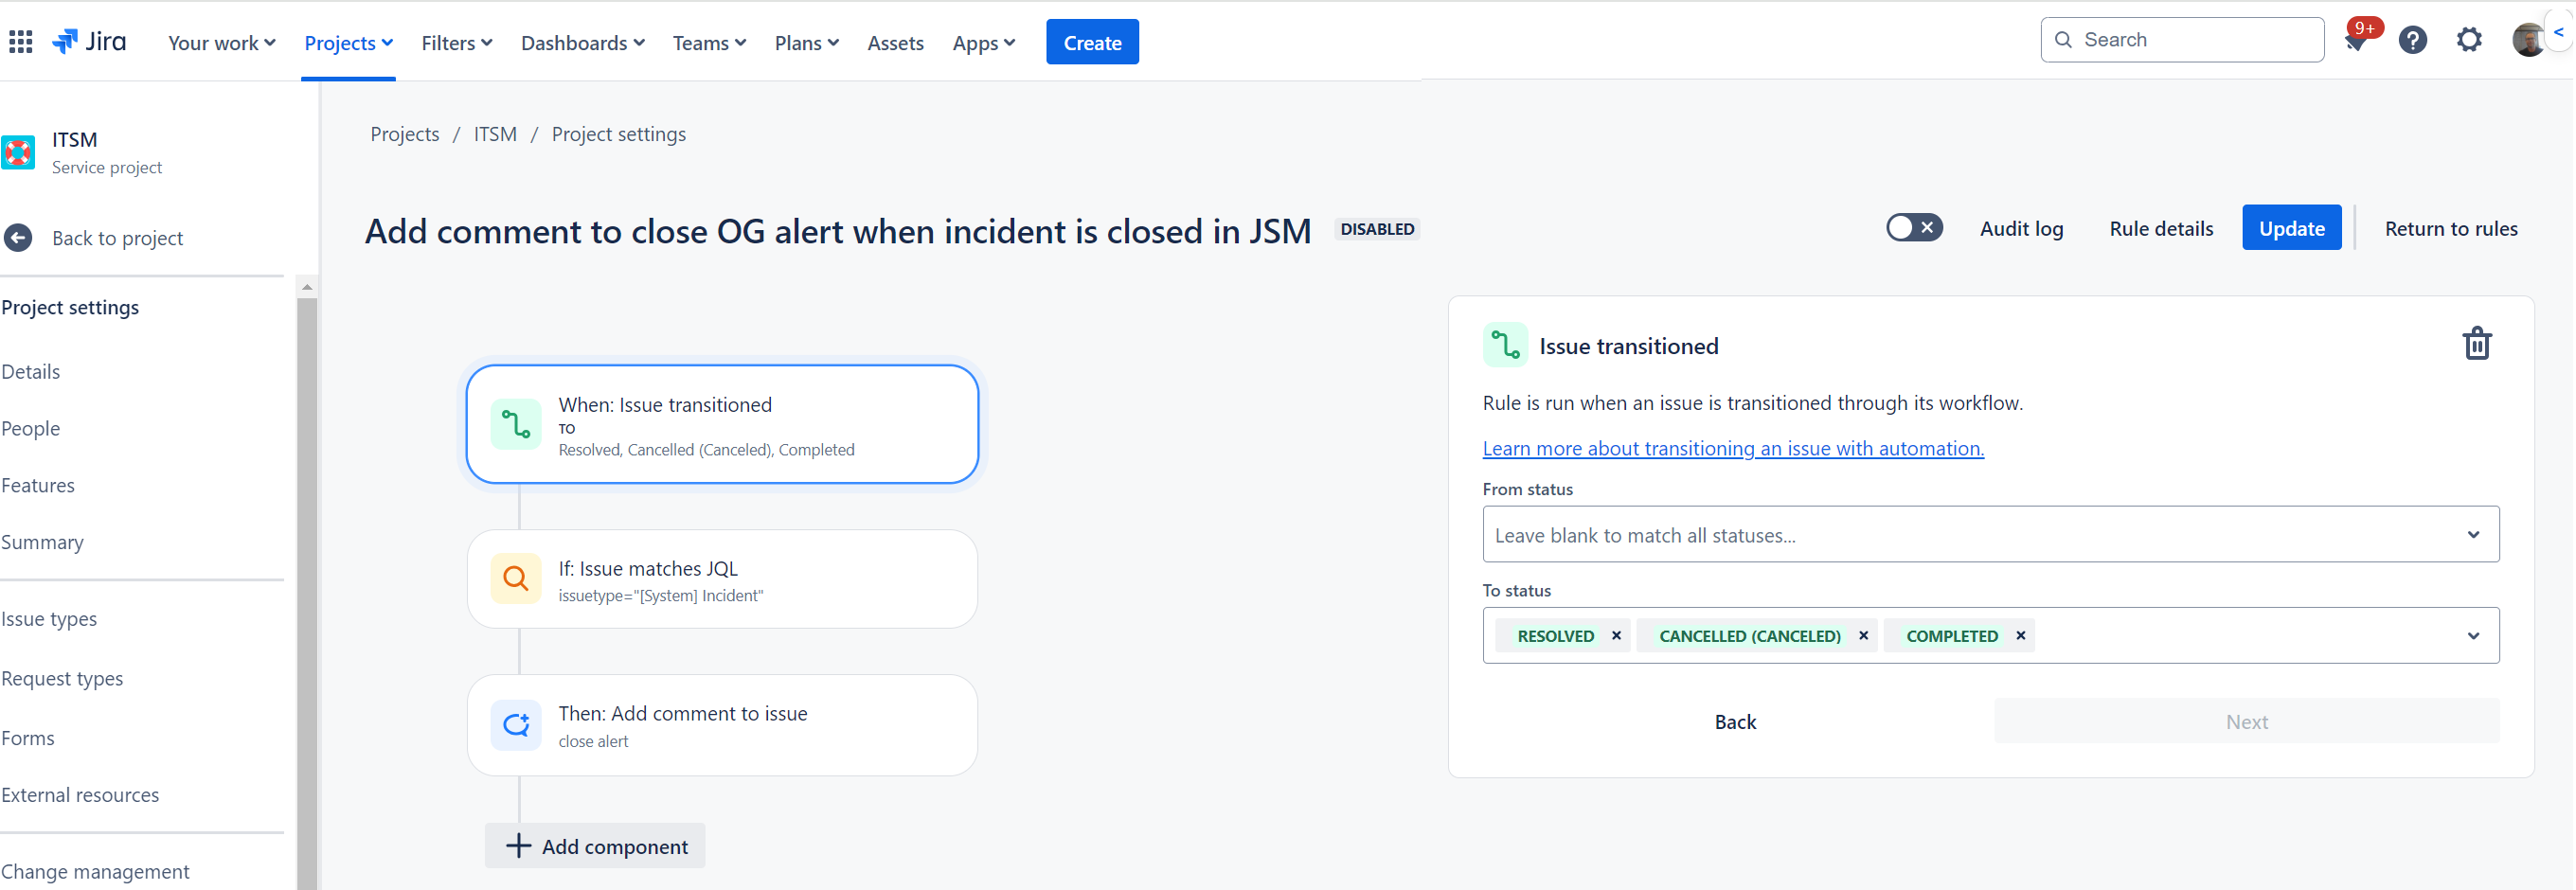The width and height of the screenshot is (2576, 890).
Task: Click the ITSM project lifebuoy icon
Action: (18, 152)
